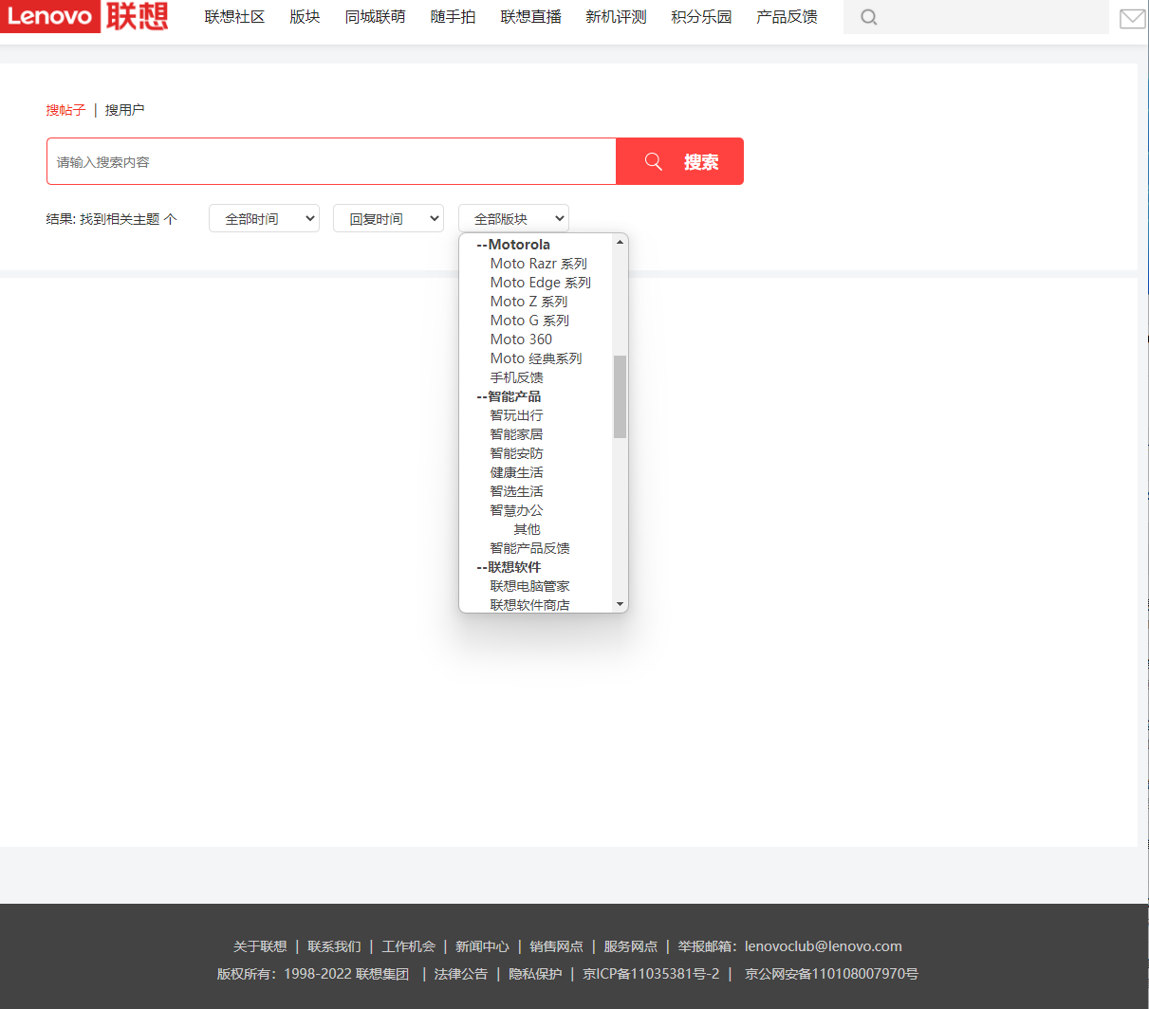This screenshot has width=1149, height=1009.
Task: Click the --Motorola group header
Action: click(513, 245)
